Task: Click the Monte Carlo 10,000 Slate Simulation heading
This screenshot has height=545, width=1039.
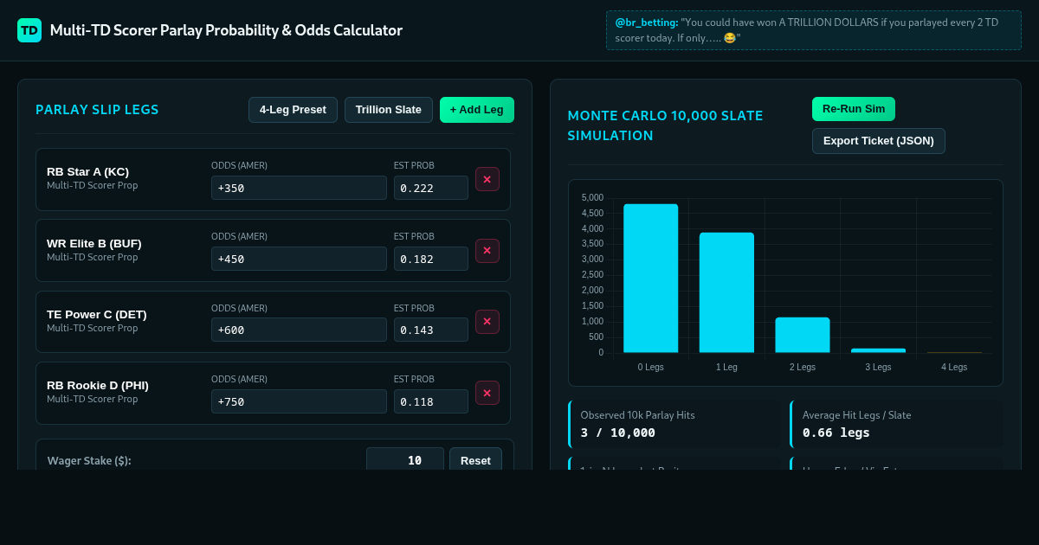Action: pyautogui.click(x=665, y=125)
